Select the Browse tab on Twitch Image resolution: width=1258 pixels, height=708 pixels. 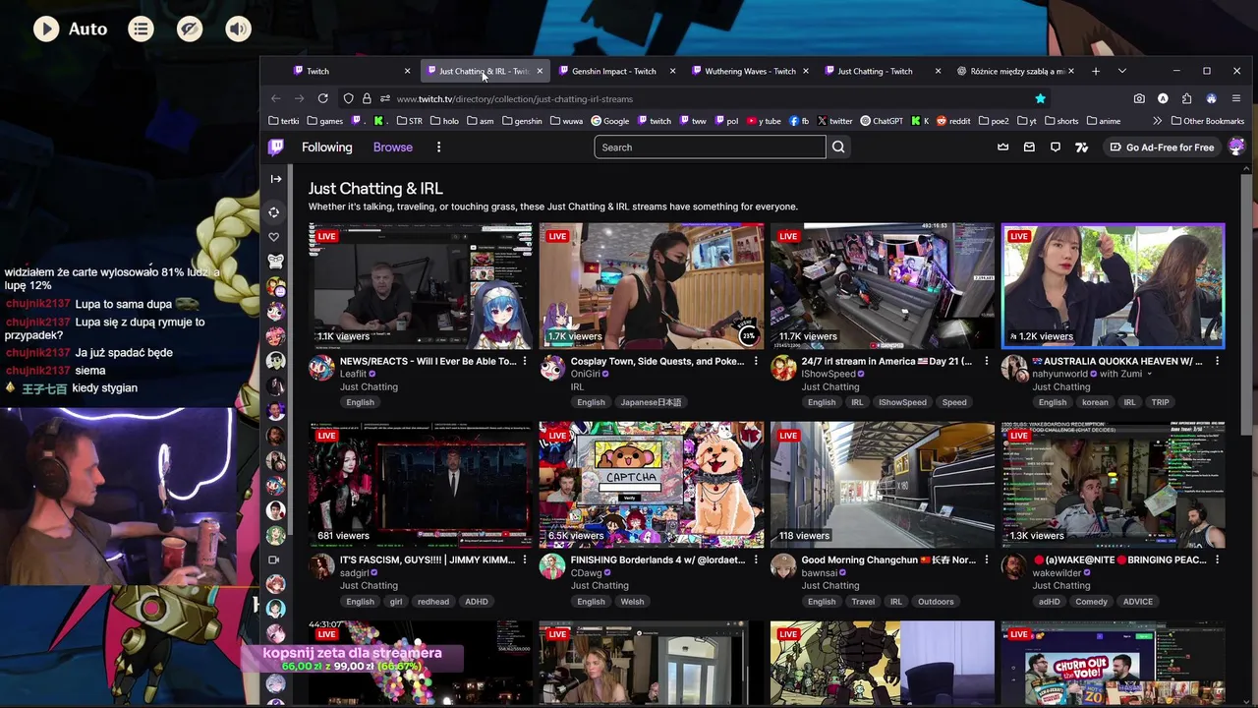pos(393,147)
